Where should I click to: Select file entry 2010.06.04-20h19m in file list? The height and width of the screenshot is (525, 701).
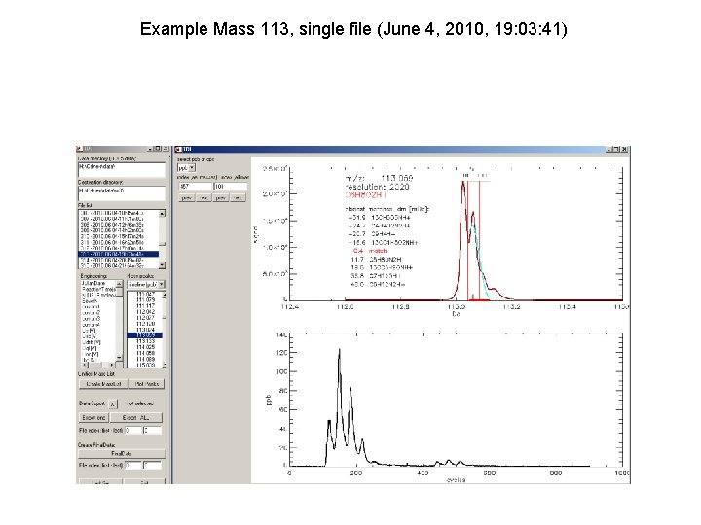(119, 260)
